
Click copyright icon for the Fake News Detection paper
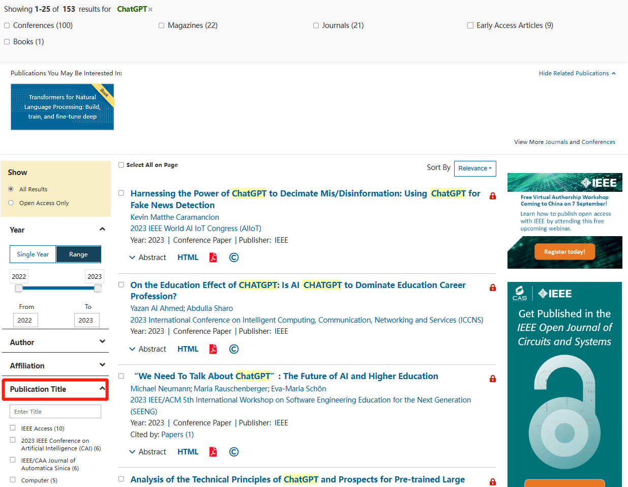[x=234, y=257]
